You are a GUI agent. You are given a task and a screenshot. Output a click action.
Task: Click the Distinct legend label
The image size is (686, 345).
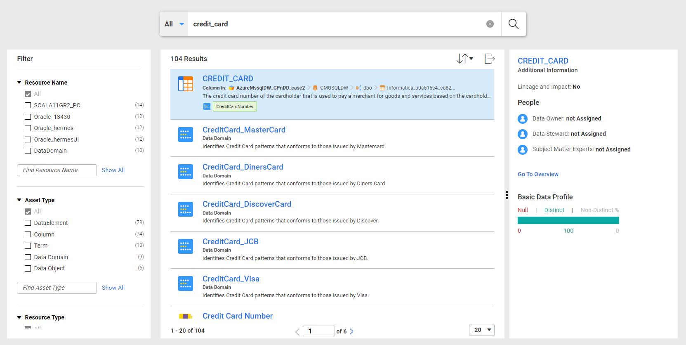[554, 210]
